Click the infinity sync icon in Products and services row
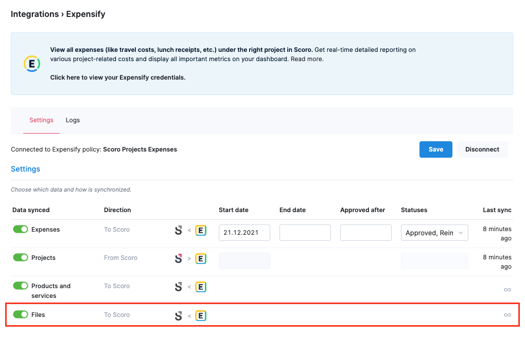Screen dimensions: 525x339 [x=507, y=290]
